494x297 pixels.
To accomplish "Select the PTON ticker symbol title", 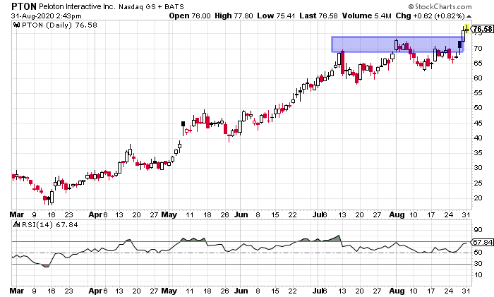I will coord(24,6).
